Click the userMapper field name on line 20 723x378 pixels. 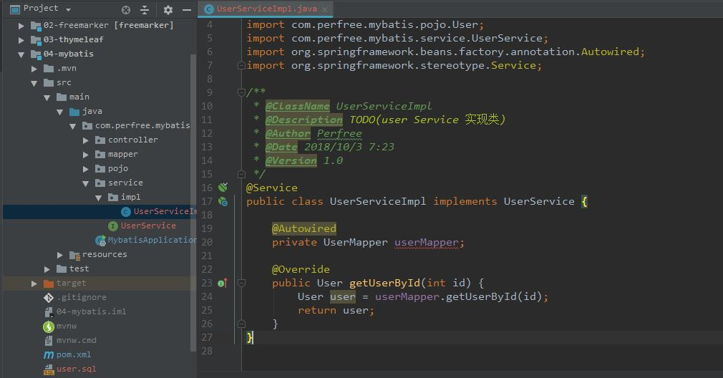427,243
